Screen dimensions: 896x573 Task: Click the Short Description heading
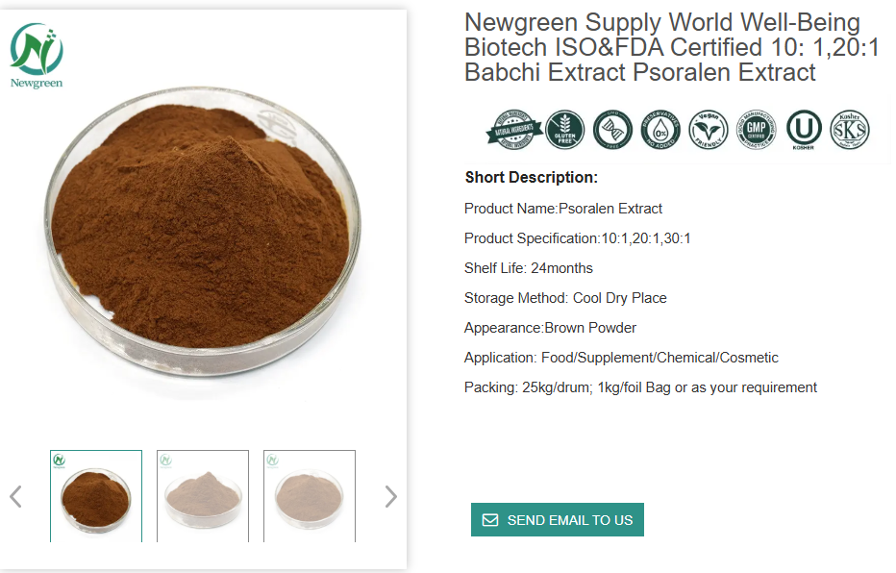pyautogui.click(x=532, y=178)
